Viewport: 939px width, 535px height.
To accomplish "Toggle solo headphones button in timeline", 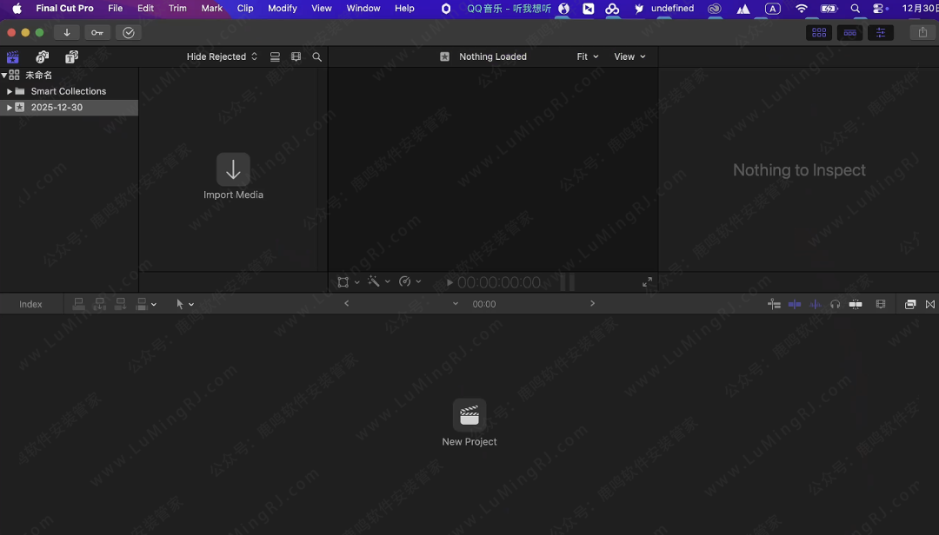I will 835,304.
